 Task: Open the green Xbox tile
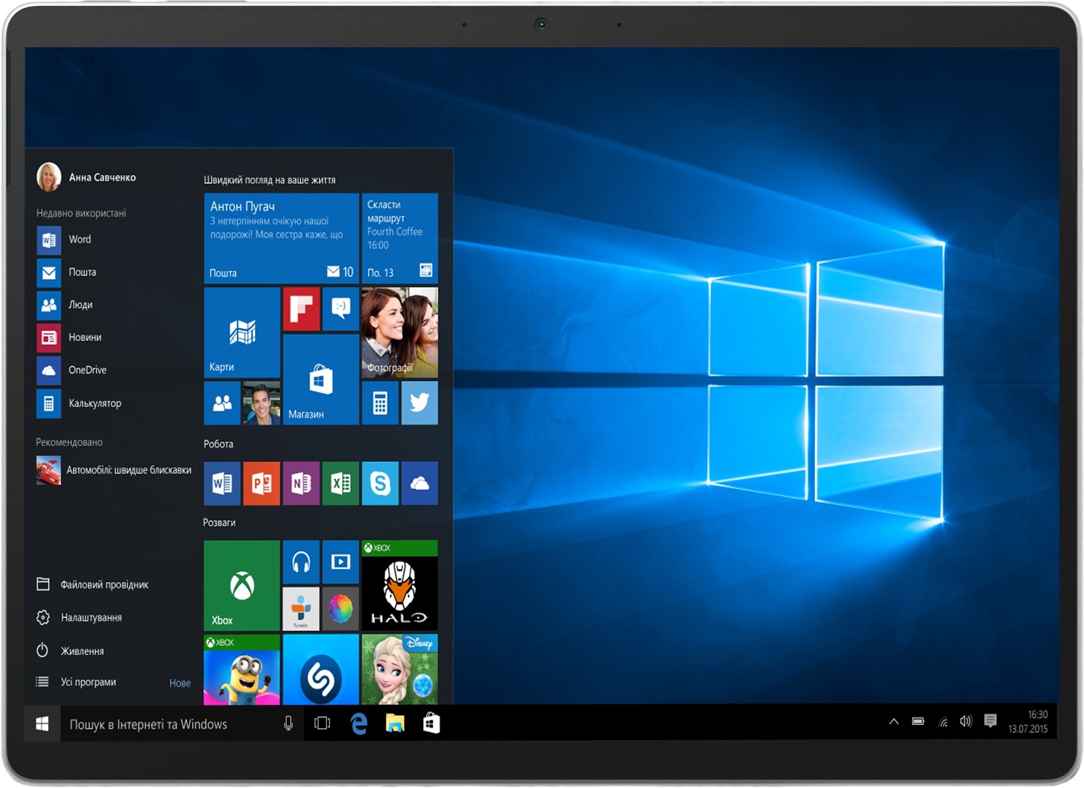tap(242, 585)
